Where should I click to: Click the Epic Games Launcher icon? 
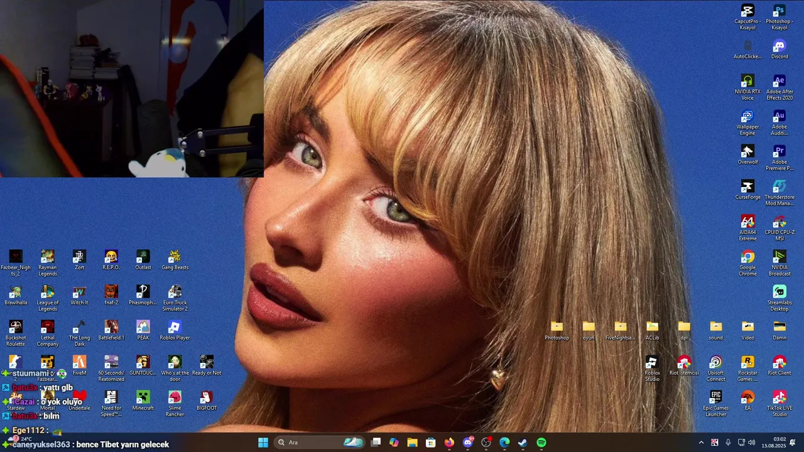tap(716, 404)
